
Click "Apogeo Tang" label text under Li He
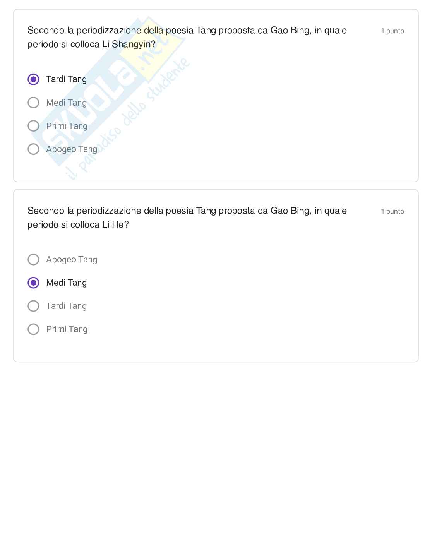[72, 259]
